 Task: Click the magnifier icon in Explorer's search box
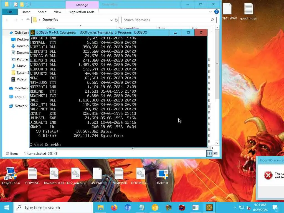coord(212,20)
